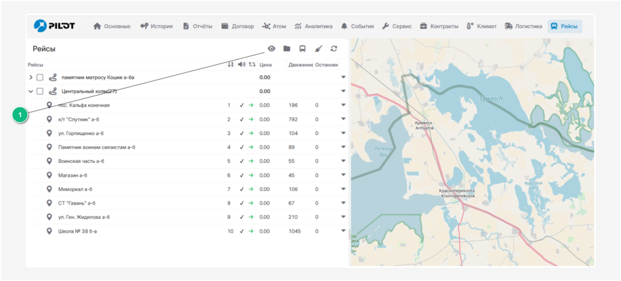Click map pin of Воинская часть а-б
This screenshot has height=281, width=621.
[x=49, y=161]
